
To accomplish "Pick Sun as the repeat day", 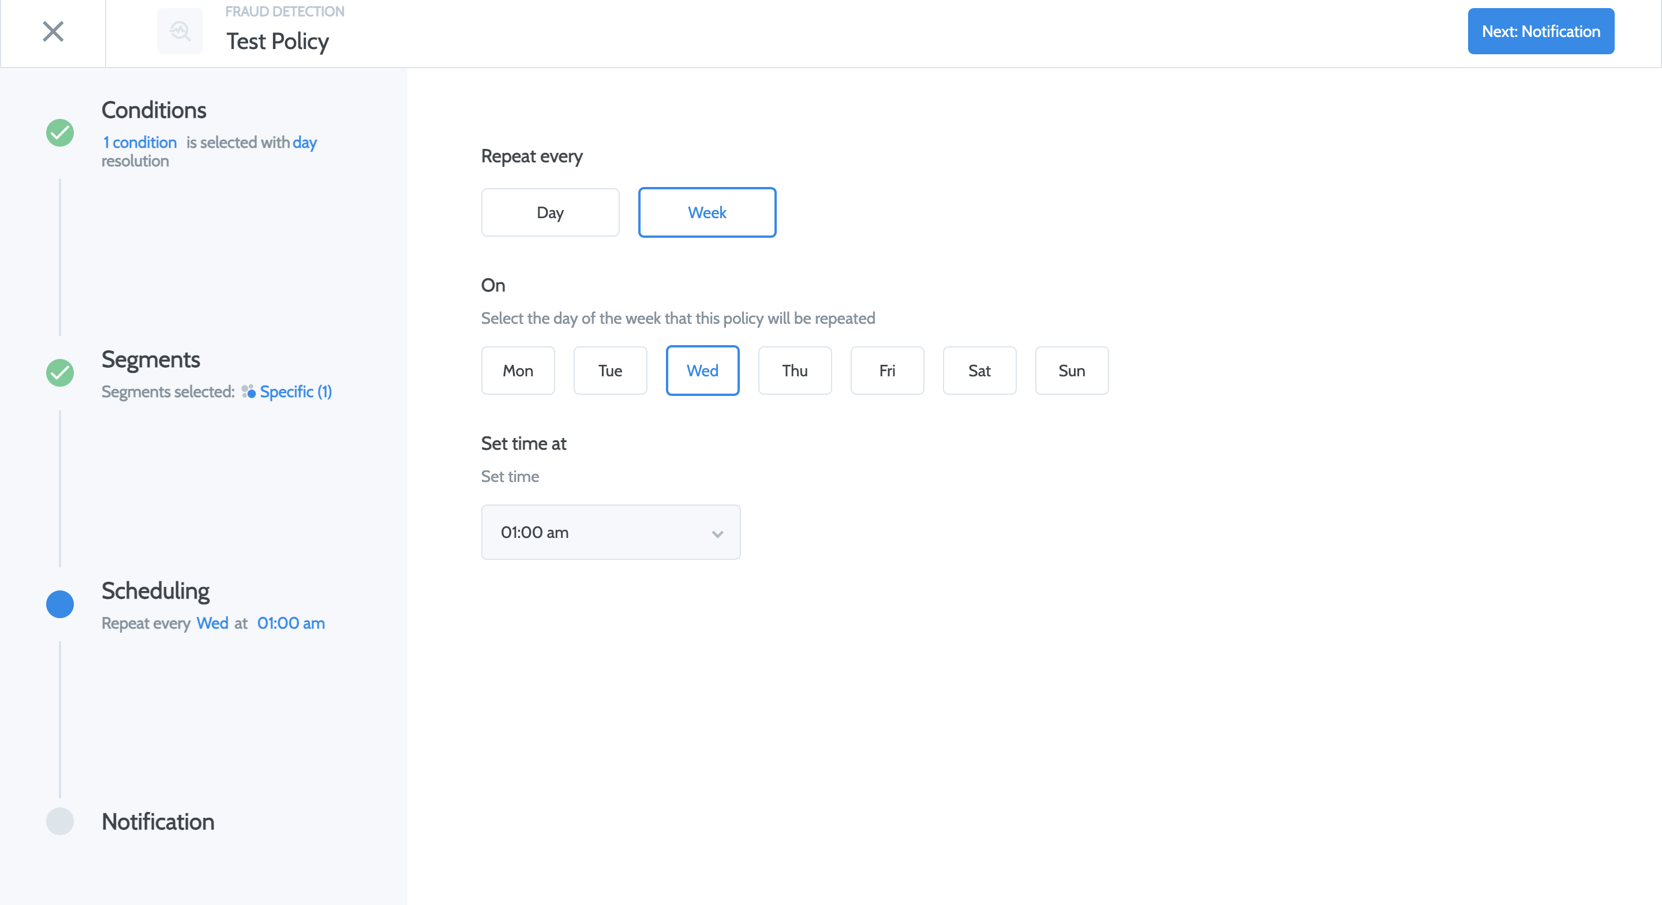I will click(x=1071, y=371).
